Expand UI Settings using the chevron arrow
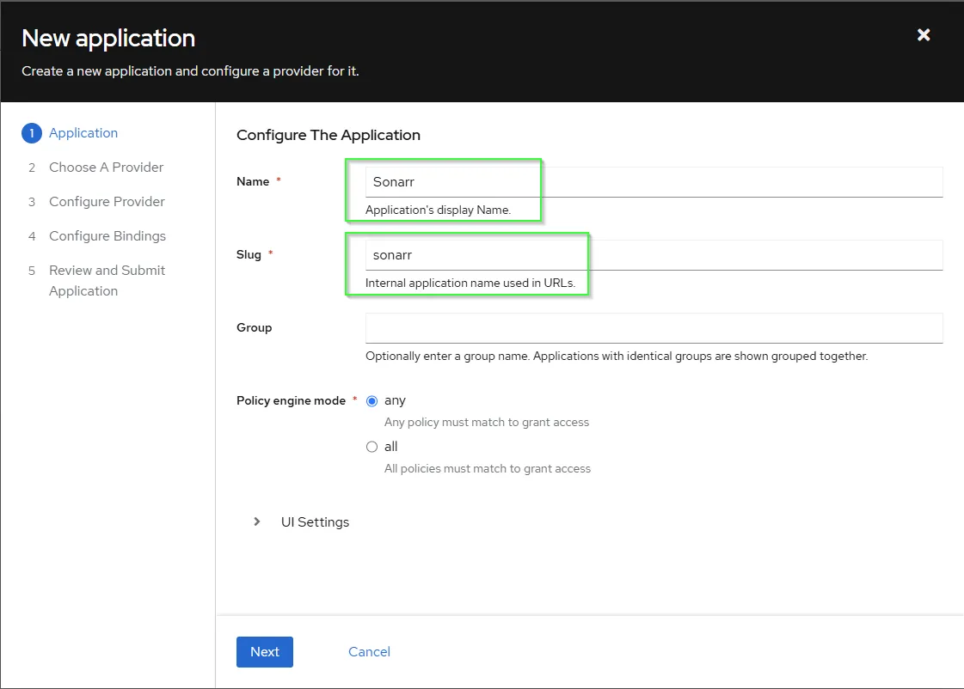This screenshot has height=689, width=964. tap(256, 521)
